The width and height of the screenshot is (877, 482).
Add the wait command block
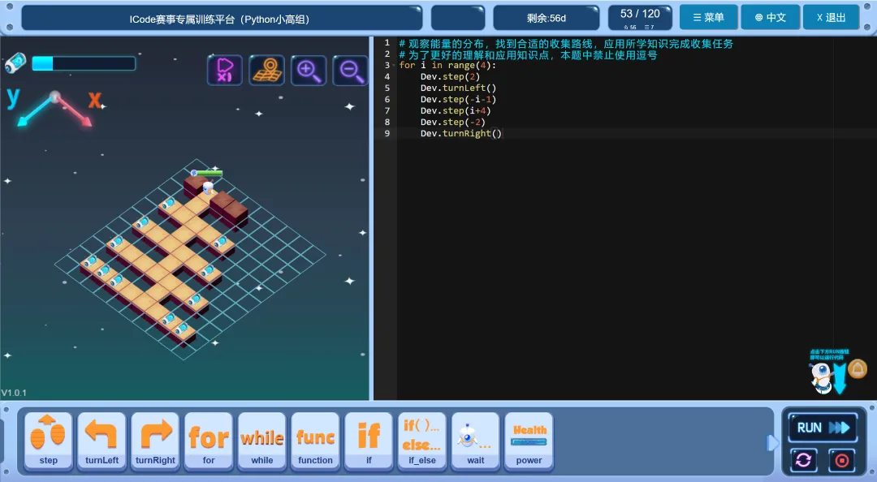[x=475, y=441]
